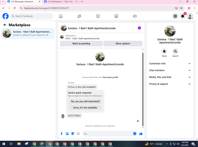The image size is (198, 147).
Task: Open the Marketplace storefront icon
Action: tap(116, 16)
